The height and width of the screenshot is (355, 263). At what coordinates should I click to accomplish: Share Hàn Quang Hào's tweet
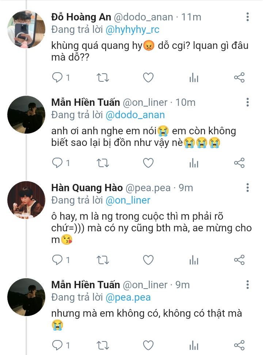pos(239,260)
